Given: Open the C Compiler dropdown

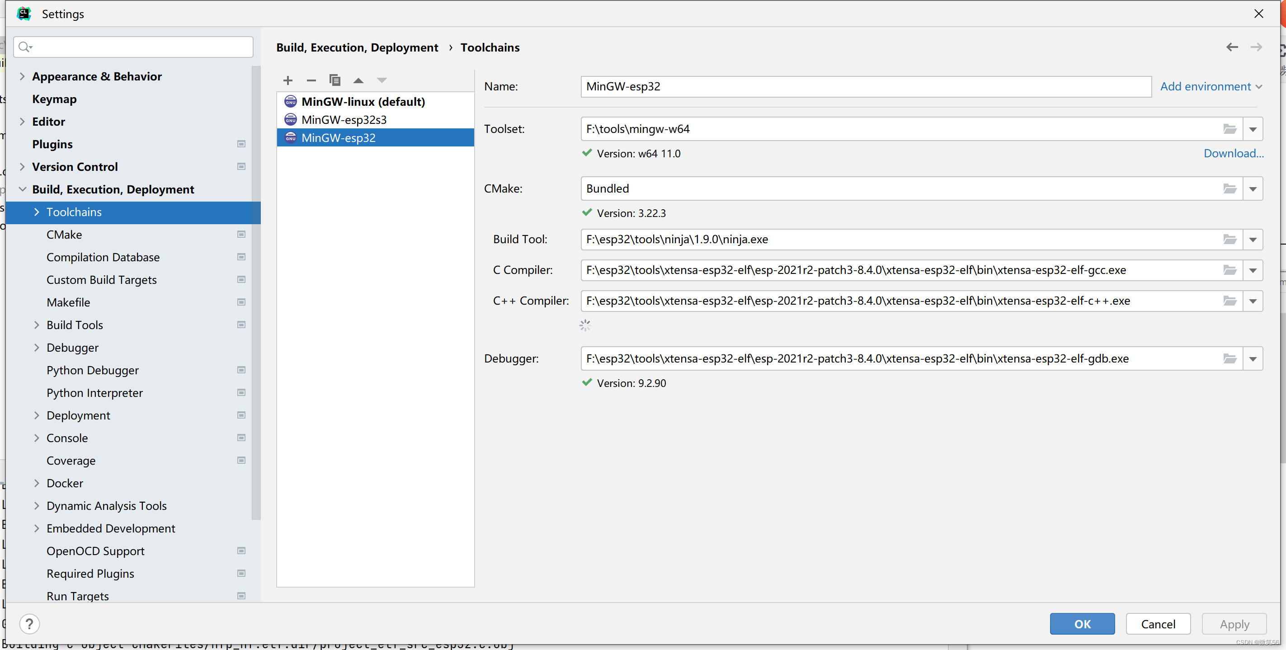Looking at the screenshot, I should (1253, 270).
